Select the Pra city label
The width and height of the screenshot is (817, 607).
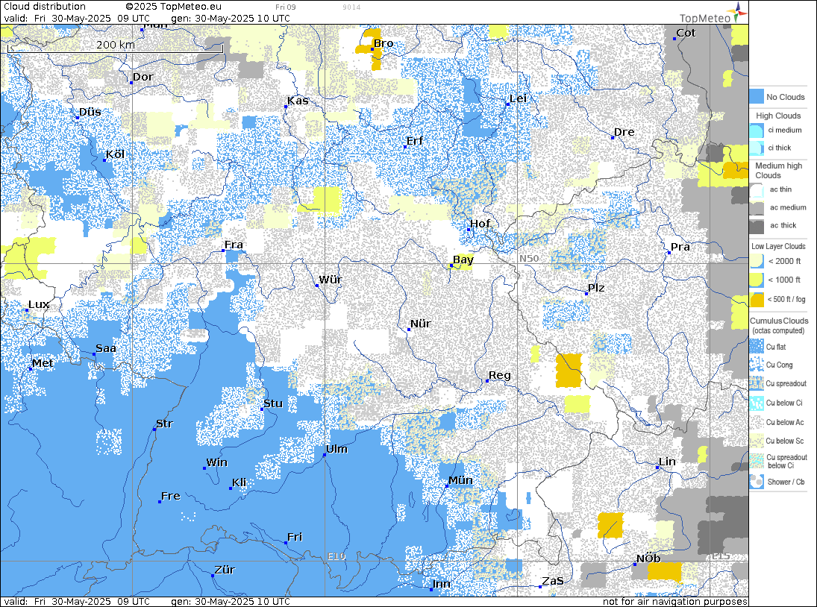680,248
